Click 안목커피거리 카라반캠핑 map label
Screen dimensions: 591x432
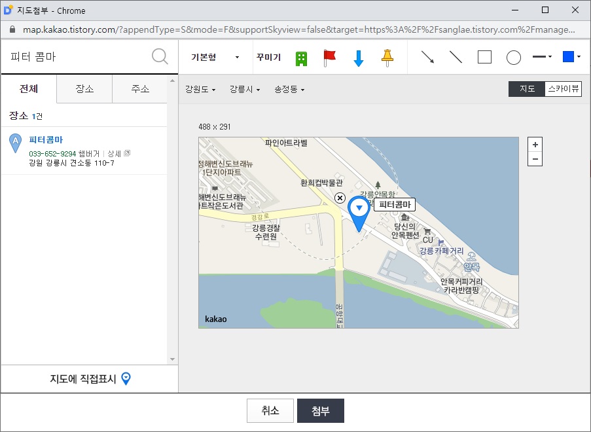point(461,286)
